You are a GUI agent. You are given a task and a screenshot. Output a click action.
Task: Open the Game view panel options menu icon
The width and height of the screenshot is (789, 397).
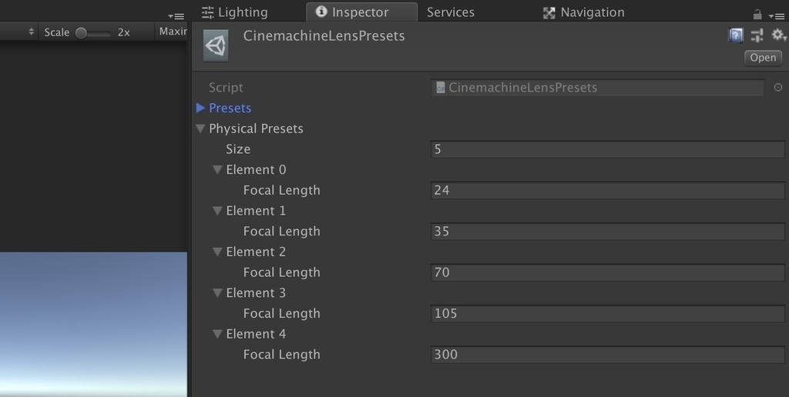[x=176, y=16]
